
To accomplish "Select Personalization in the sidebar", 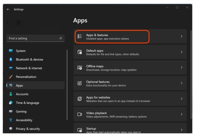I will 36,77.
